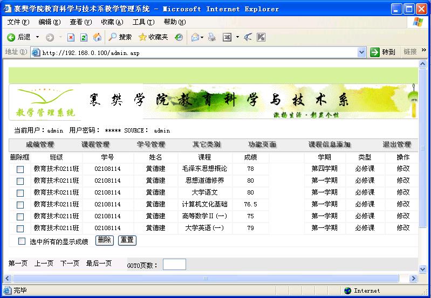431x298 pixels.
Task: Open 成绩管理 navigation menu item
Action: (x=39, y=144)
